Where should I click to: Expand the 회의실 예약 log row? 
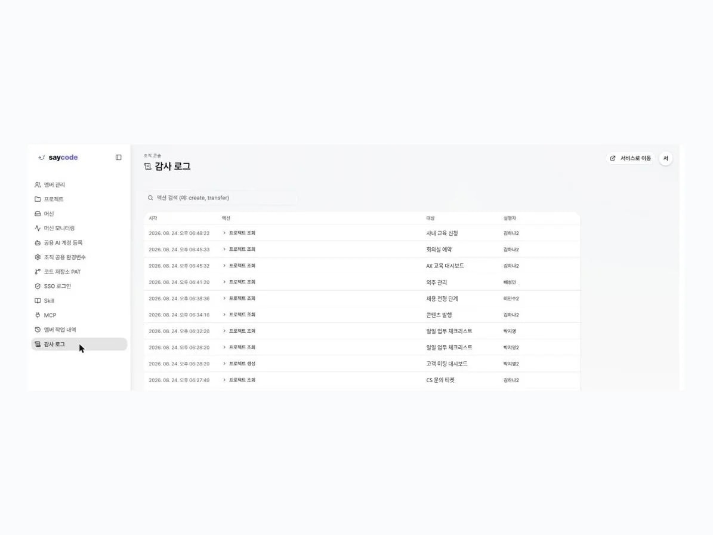[x=224, y=250]
